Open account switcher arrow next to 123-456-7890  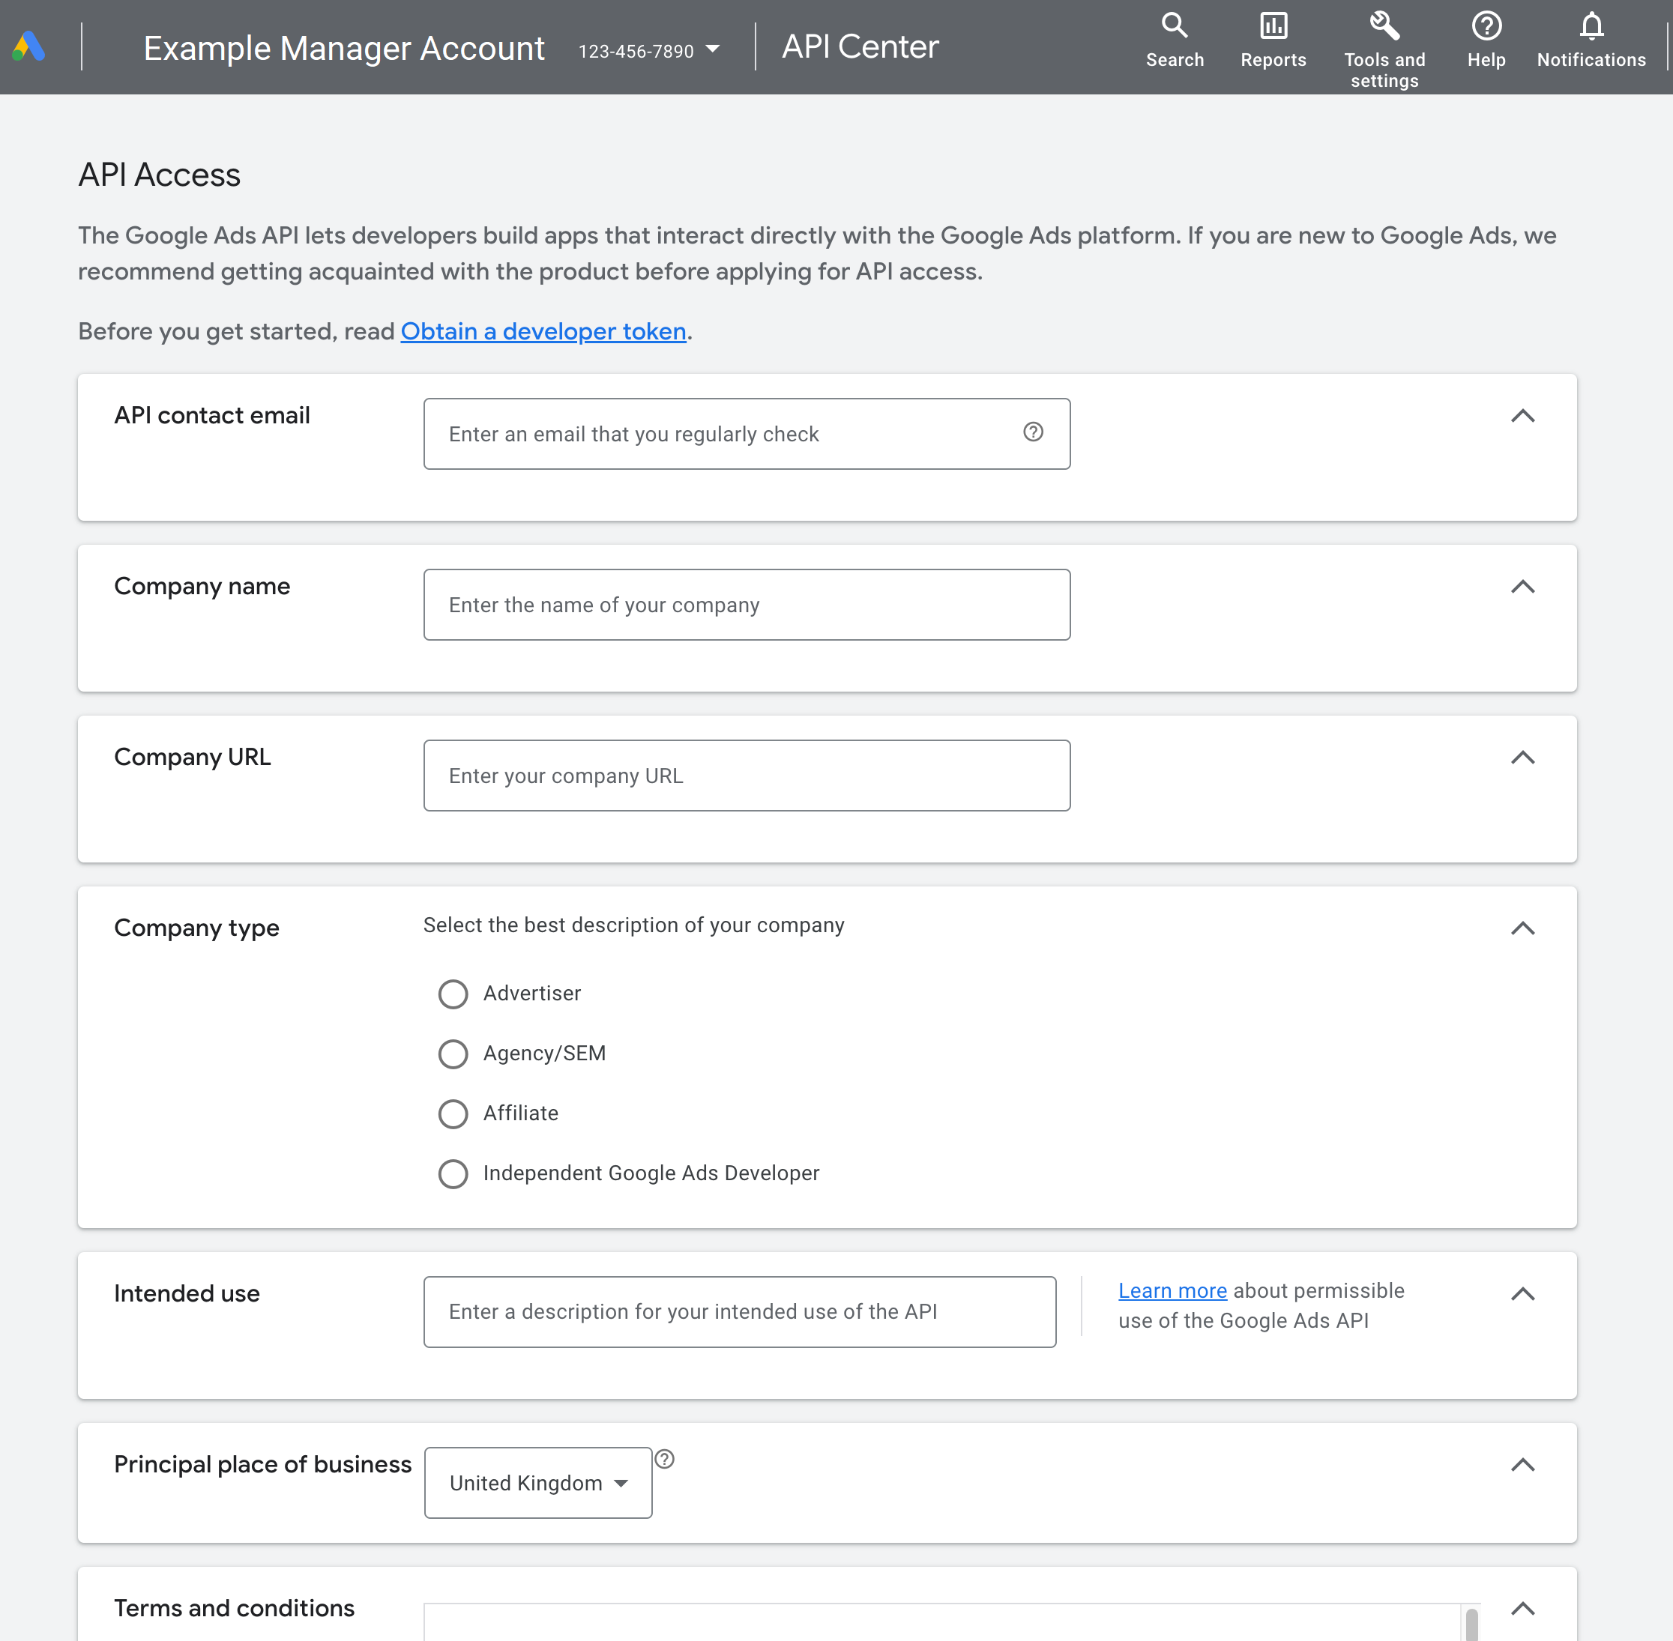tap(712, 49)
